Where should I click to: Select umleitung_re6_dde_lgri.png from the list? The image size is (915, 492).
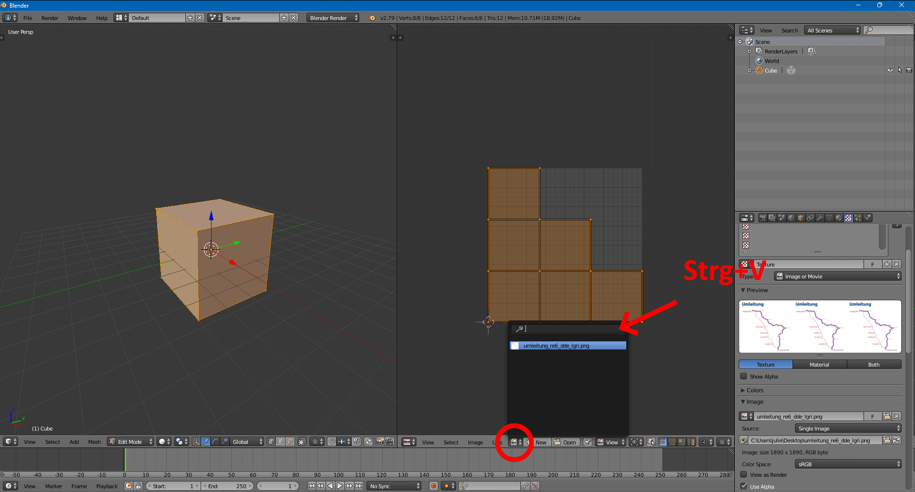[567, 346]
